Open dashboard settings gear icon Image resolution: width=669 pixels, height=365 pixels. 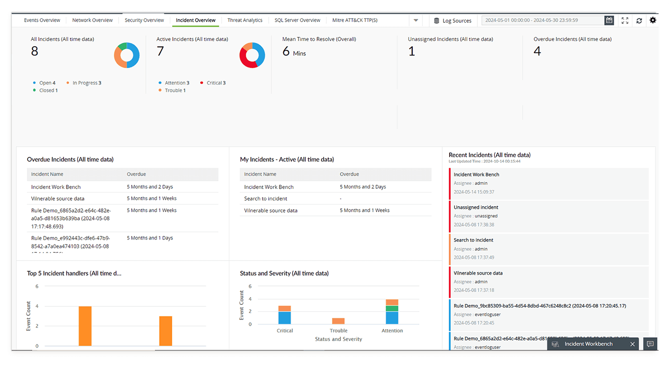pyautogui.click(x=653, y=20)
